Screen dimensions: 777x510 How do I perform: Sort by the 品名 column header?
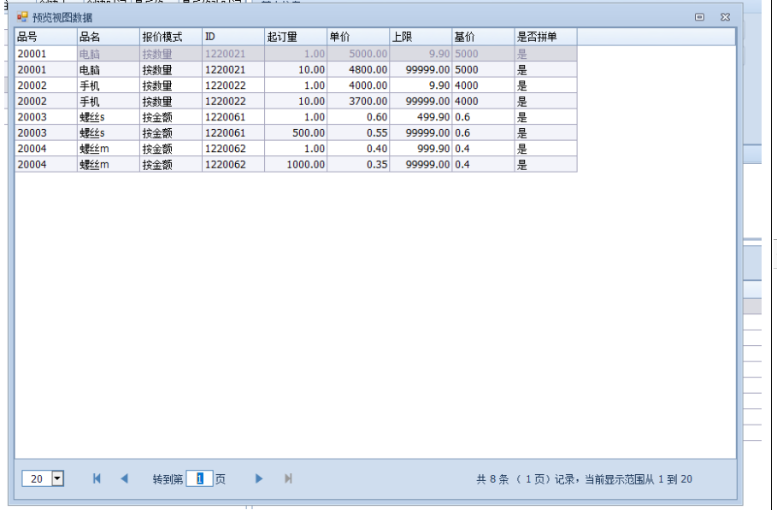point(108,37)
